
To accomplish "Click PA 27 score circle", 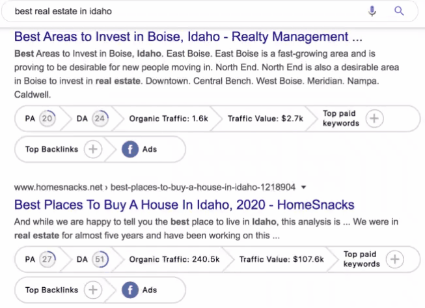I will click(47, 259).
